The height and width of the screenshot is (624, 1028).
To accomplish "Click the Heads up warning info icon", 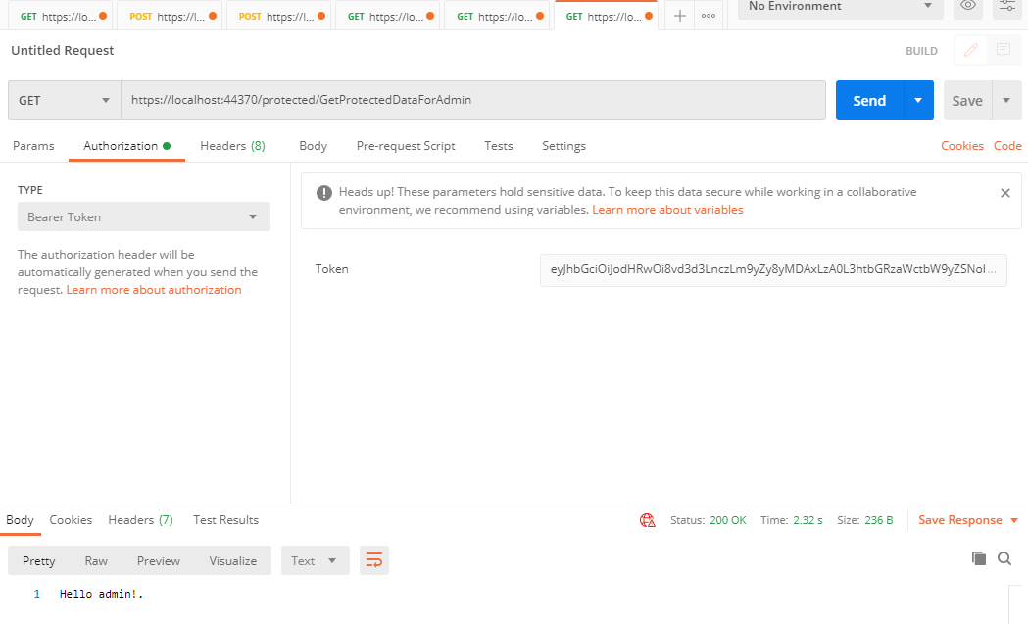I will click(324, 192).
